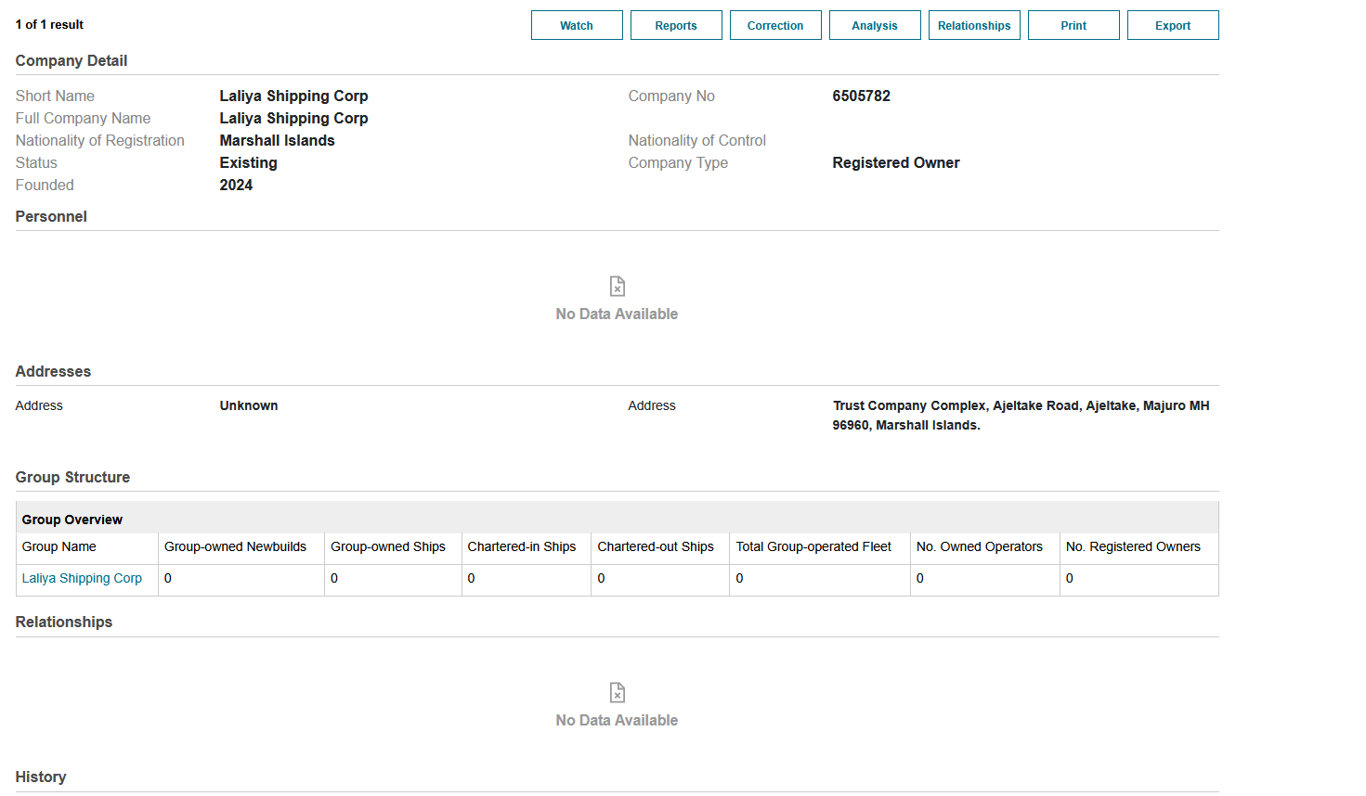Viewport: 1366px width, 796px height.
Task: Click the Chartered-out Ships column header
Action: (656, 546)
